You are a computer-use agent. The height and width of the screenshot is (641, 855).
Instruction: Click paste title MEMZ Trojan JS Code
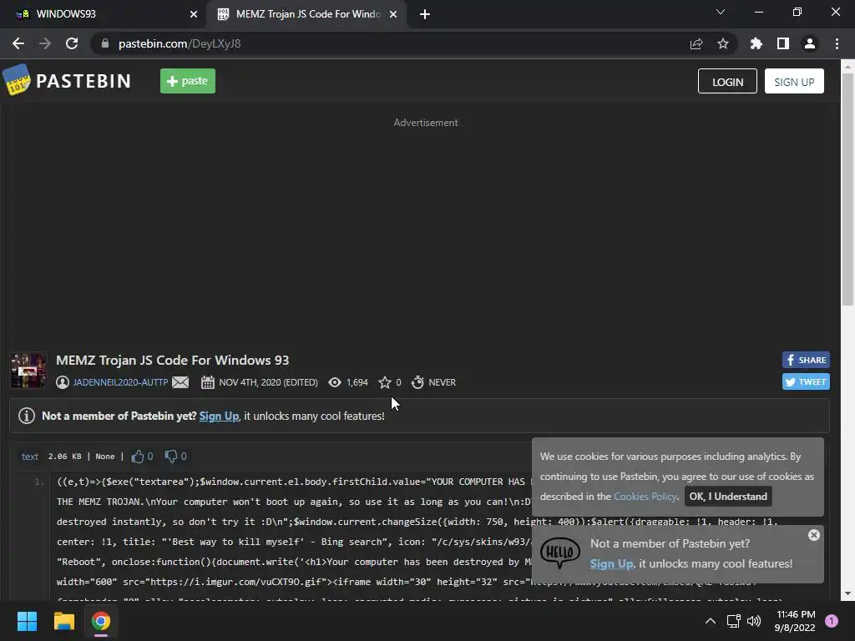click(172, 361)
